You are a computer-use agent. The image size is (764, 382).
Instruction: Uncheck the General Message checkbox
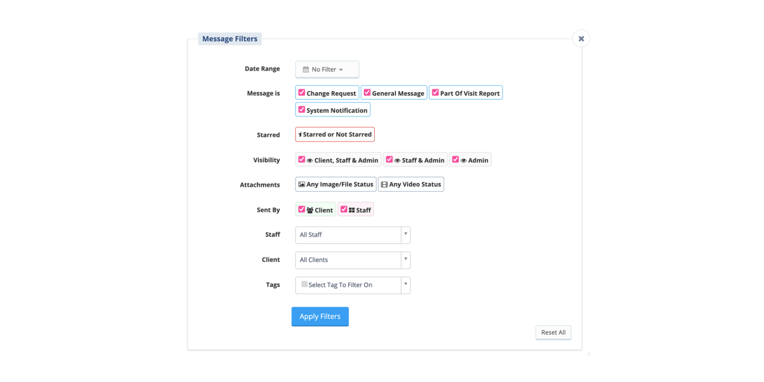(367, 93)
